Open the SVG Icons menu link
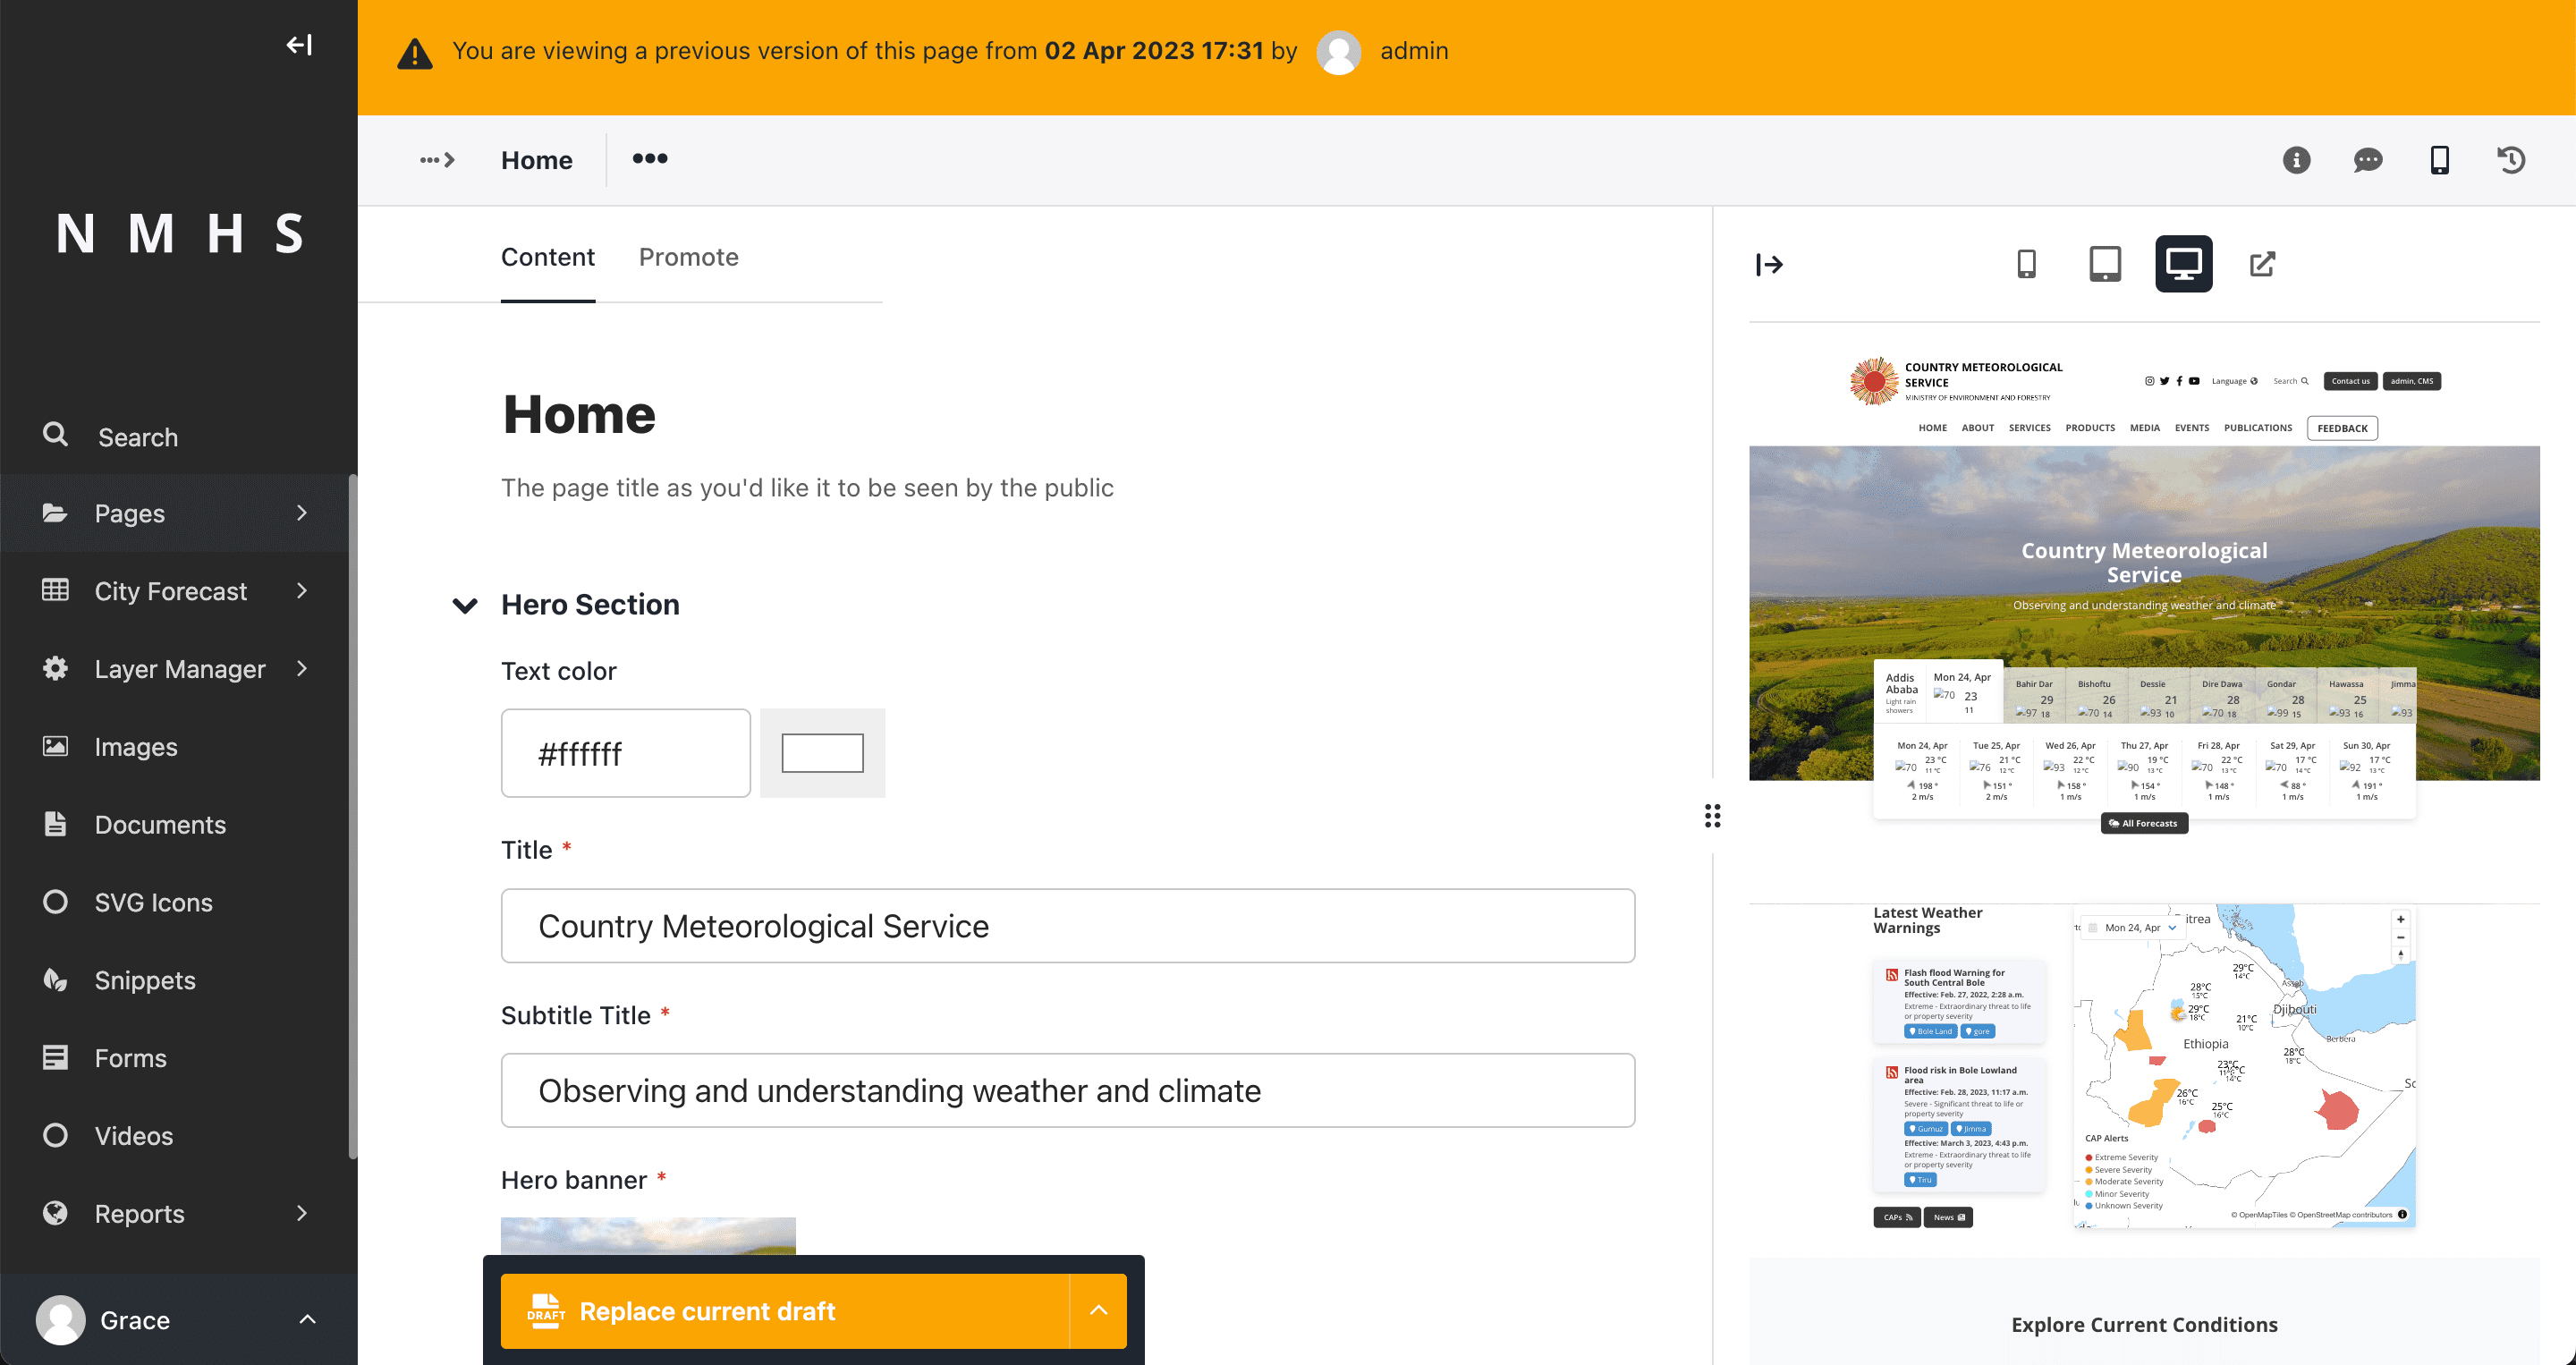The height and width of the screenshot is (1365, 2576). pos(175,903)
